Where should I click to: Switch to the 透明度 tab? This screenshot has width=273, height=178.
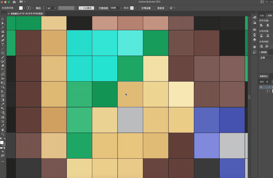(x=264, y=52)
